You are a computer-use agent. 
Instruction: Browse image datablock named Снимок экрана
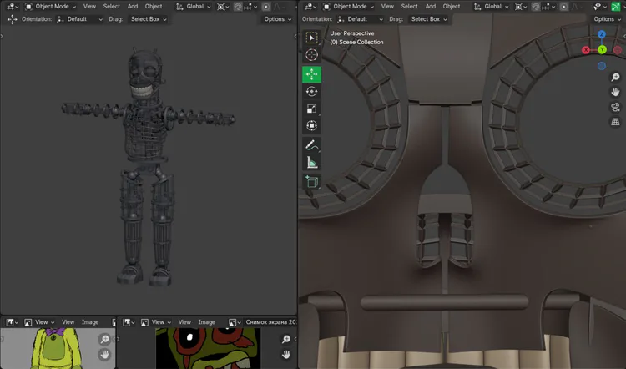tap(235, 322)
